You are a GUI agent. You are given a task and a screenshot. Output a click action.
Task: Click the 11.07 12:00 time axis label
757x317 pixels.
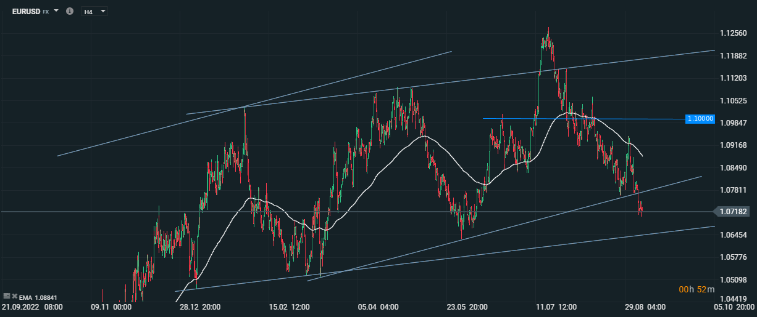(556, 306)
